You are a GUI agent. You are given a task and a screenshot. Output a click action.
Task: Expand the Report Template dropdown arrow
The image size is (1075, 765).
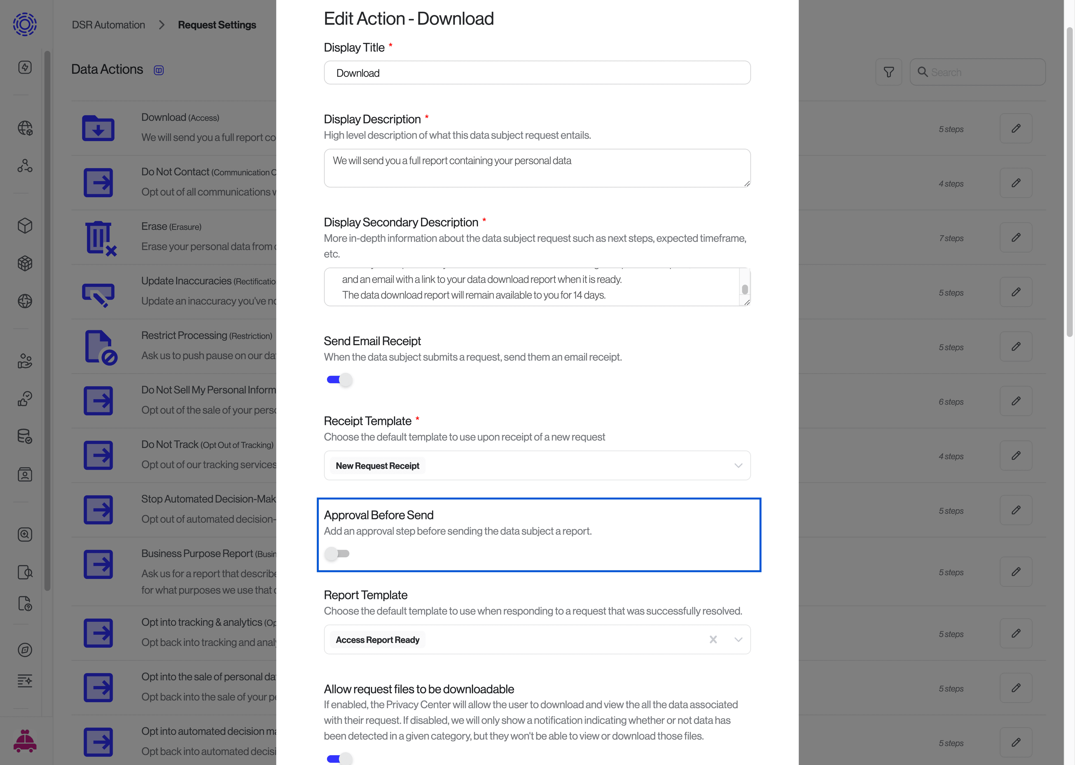[738, 640]
